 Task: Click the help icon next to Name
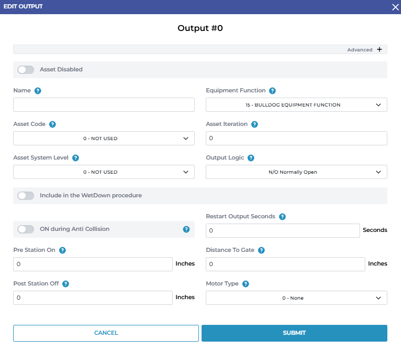(38, 91)
